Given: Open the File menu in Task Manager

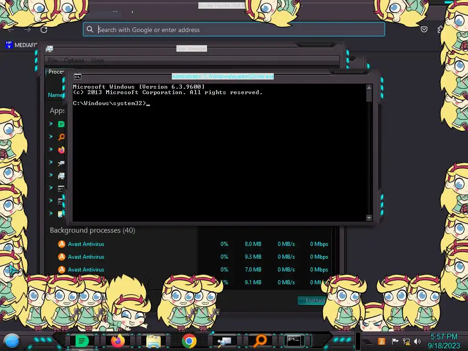Looking at the screenshot, I should coord(53,60).
